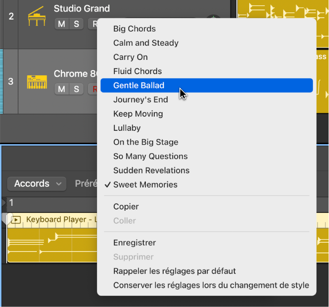Pick the Lullaby preset
The height and width of the screenshot is (307, 329).
click(x=127, y=128)
